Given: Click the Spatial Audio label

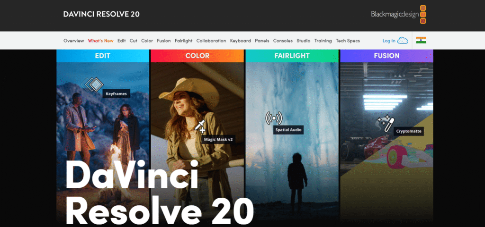Looking at the screenshot, I should point(288,130).
